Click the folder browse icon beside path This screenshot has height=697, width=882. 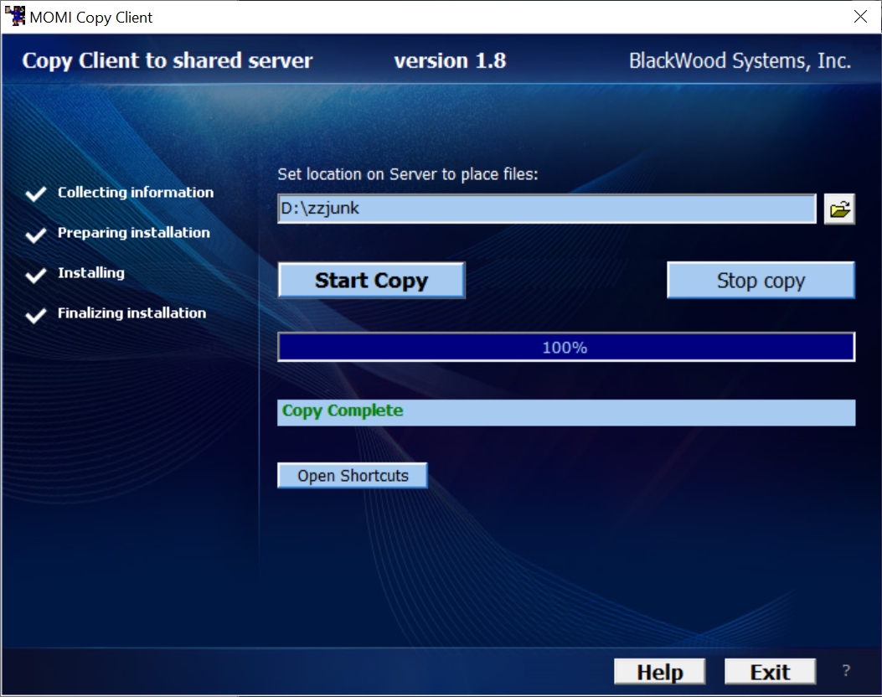pyautogui.click(x=839, y=209)
